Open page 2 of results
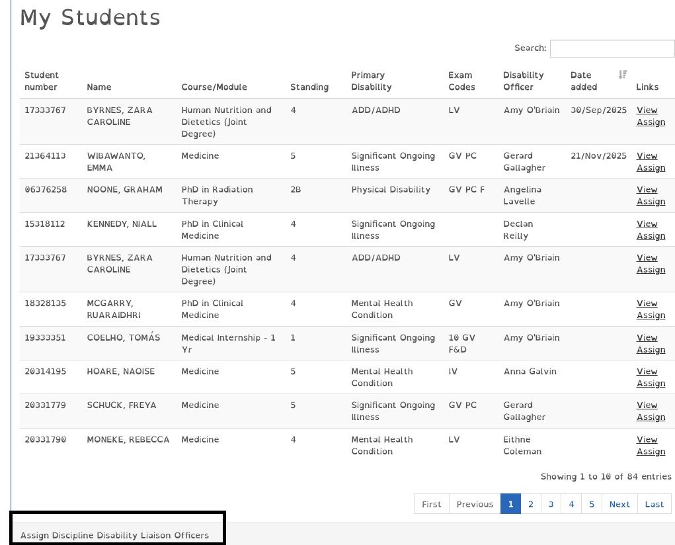 click(x=530, y=503)
